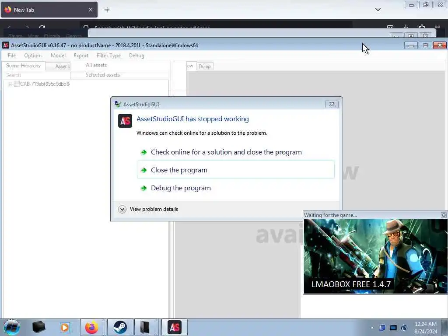Click the network monitor tray icon
Viewport: 448px width, 336px height.
point(393,328)
